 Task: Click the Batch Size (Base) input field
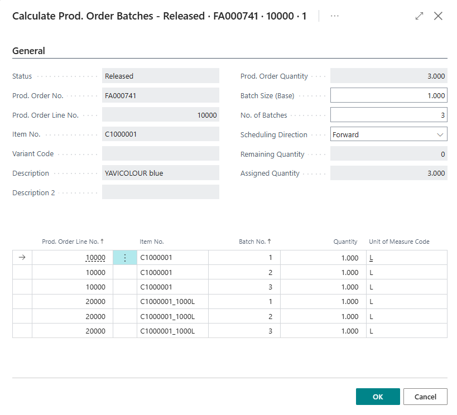[x=389, y=95]
